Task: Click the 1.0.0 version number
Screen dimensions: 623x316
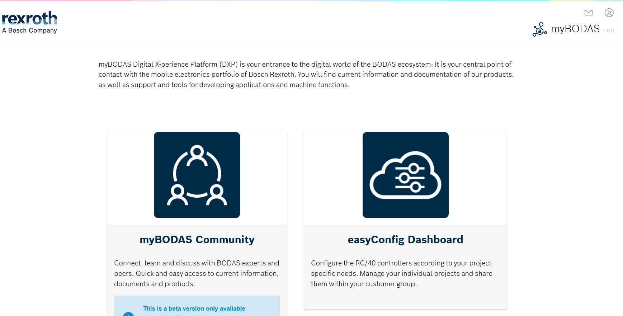Action: pos(608,30)
